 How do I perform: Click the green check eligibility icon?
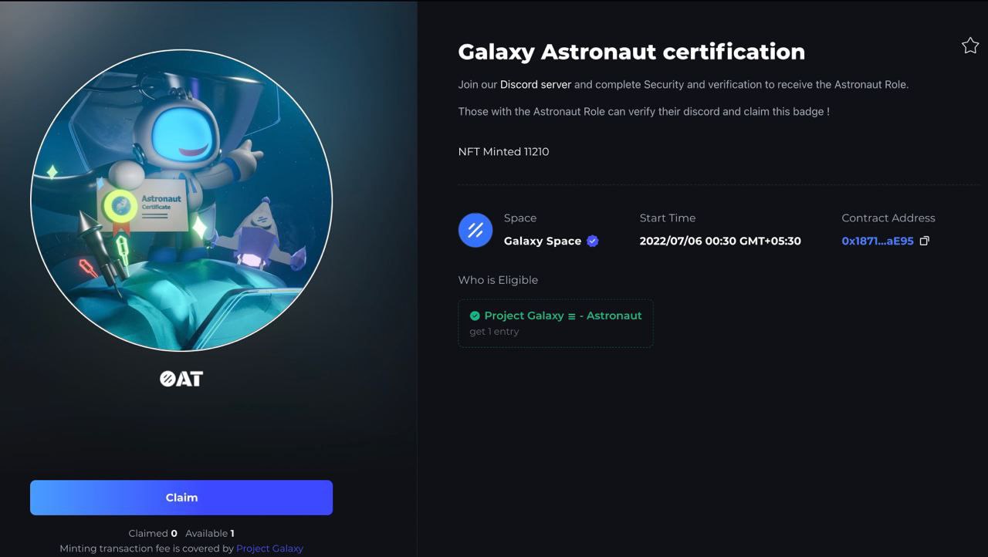tap(475, 316)
